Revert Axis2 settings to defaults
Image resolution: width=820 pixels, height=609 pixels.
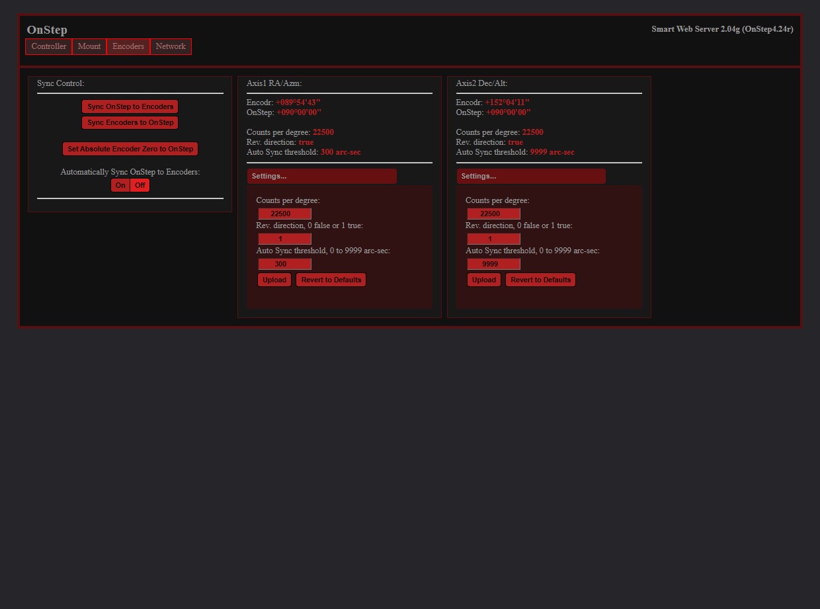[541, 280]
